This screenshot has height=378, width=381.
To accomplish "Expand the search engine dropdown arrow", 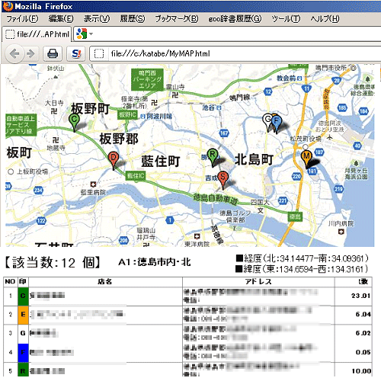I will coord(91,34).
